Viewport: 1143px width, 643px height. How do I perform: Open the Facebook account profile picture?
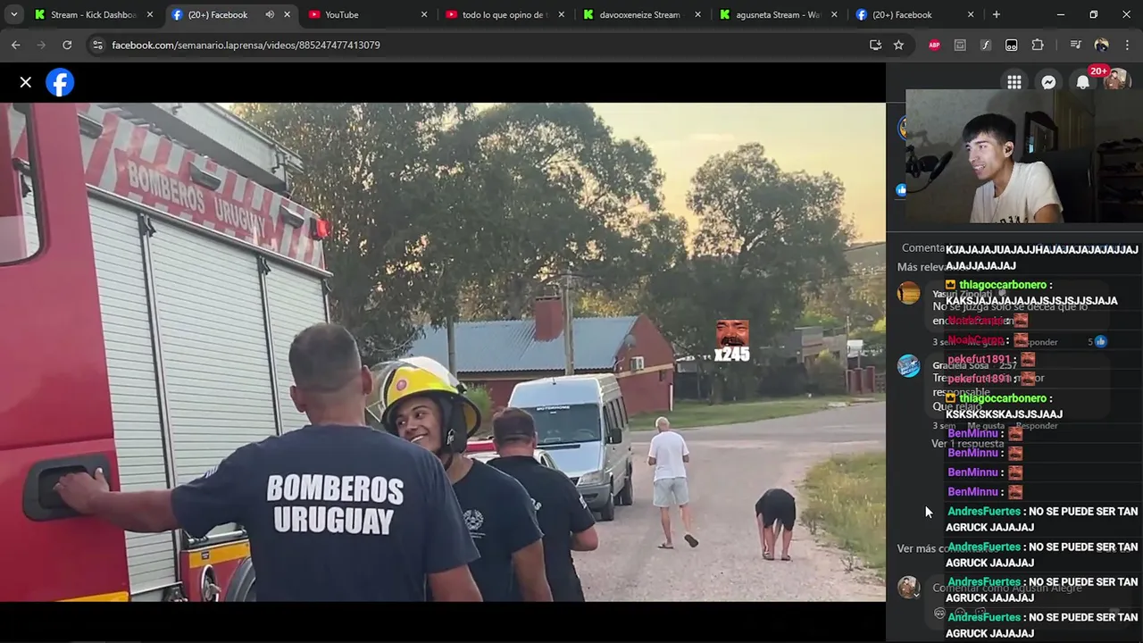click(1116, 82)
